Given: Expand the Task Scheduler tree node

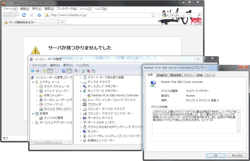Looking at the screenshot, I should tap(37, 86).
